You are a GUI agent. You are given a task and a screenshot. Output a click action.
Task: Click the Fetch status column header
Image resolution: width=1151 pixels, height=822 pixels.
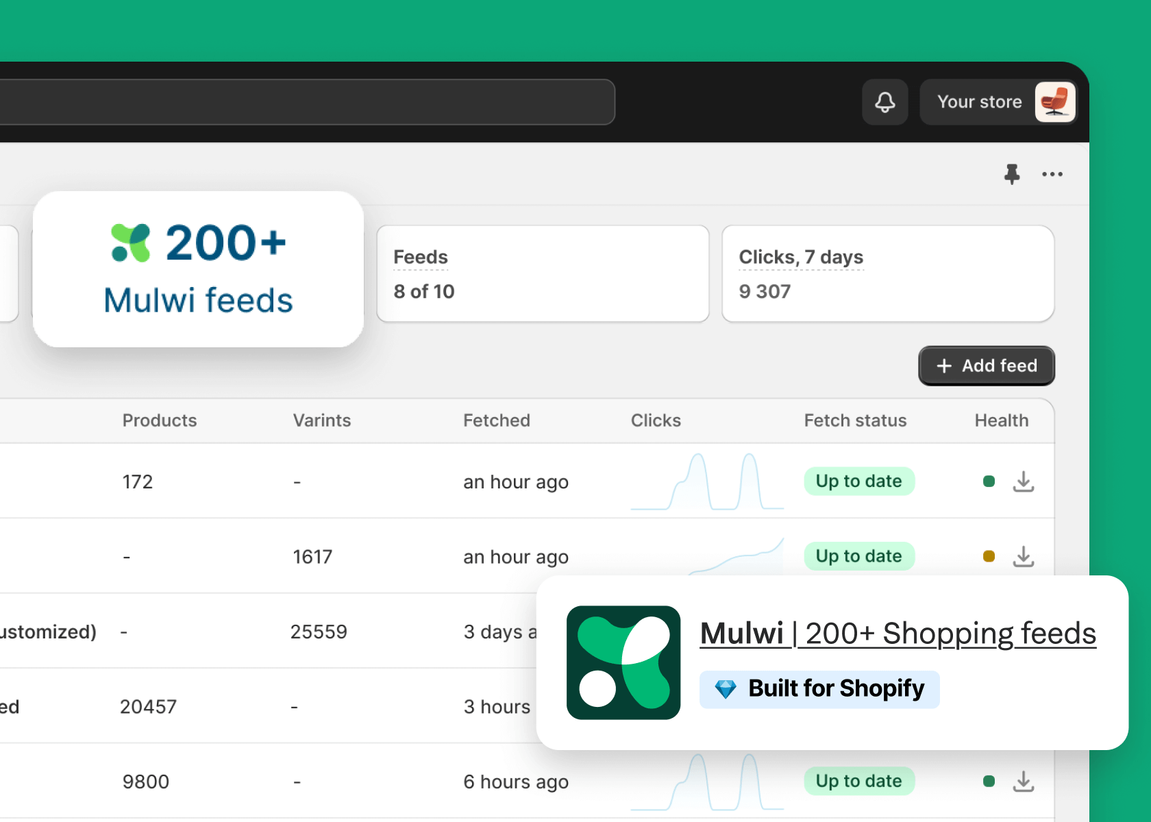coord(854,421)
